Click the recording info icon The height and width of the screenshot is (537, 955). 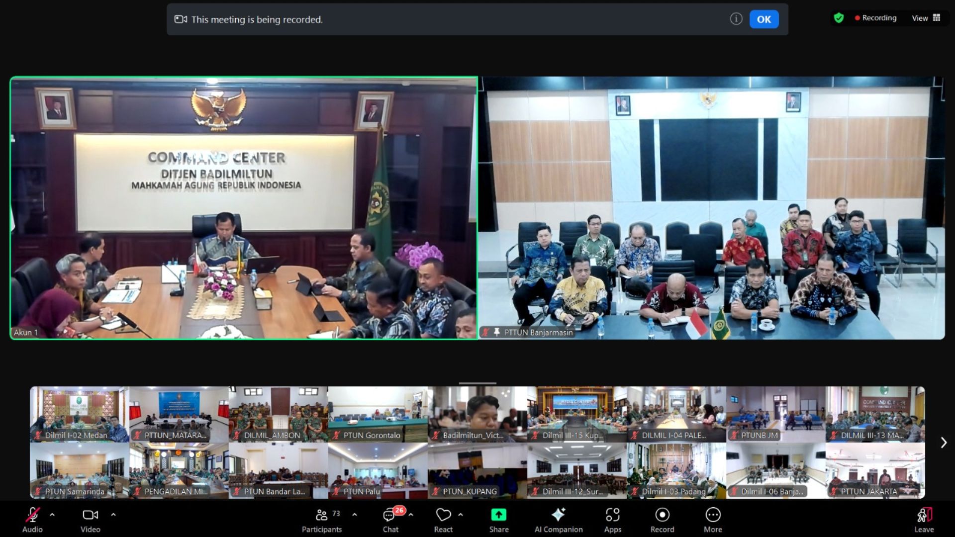736,19
